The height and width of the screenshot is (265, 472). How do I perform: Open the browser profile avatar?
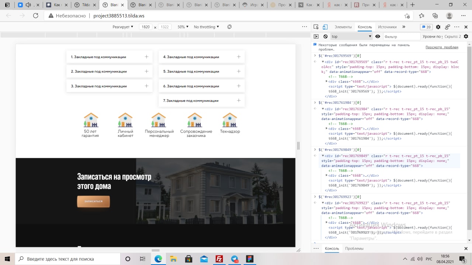[x=449, y=16]
